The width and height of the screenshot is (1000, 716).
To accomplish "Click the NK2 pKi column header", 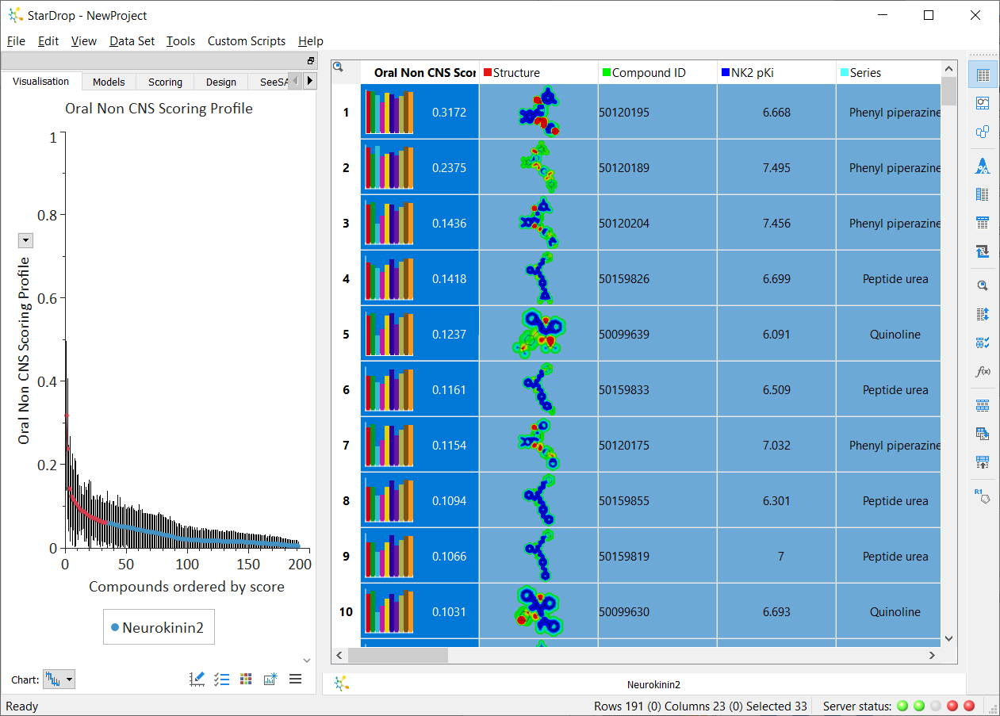I will pyautogui.click(x=777, y=72).
